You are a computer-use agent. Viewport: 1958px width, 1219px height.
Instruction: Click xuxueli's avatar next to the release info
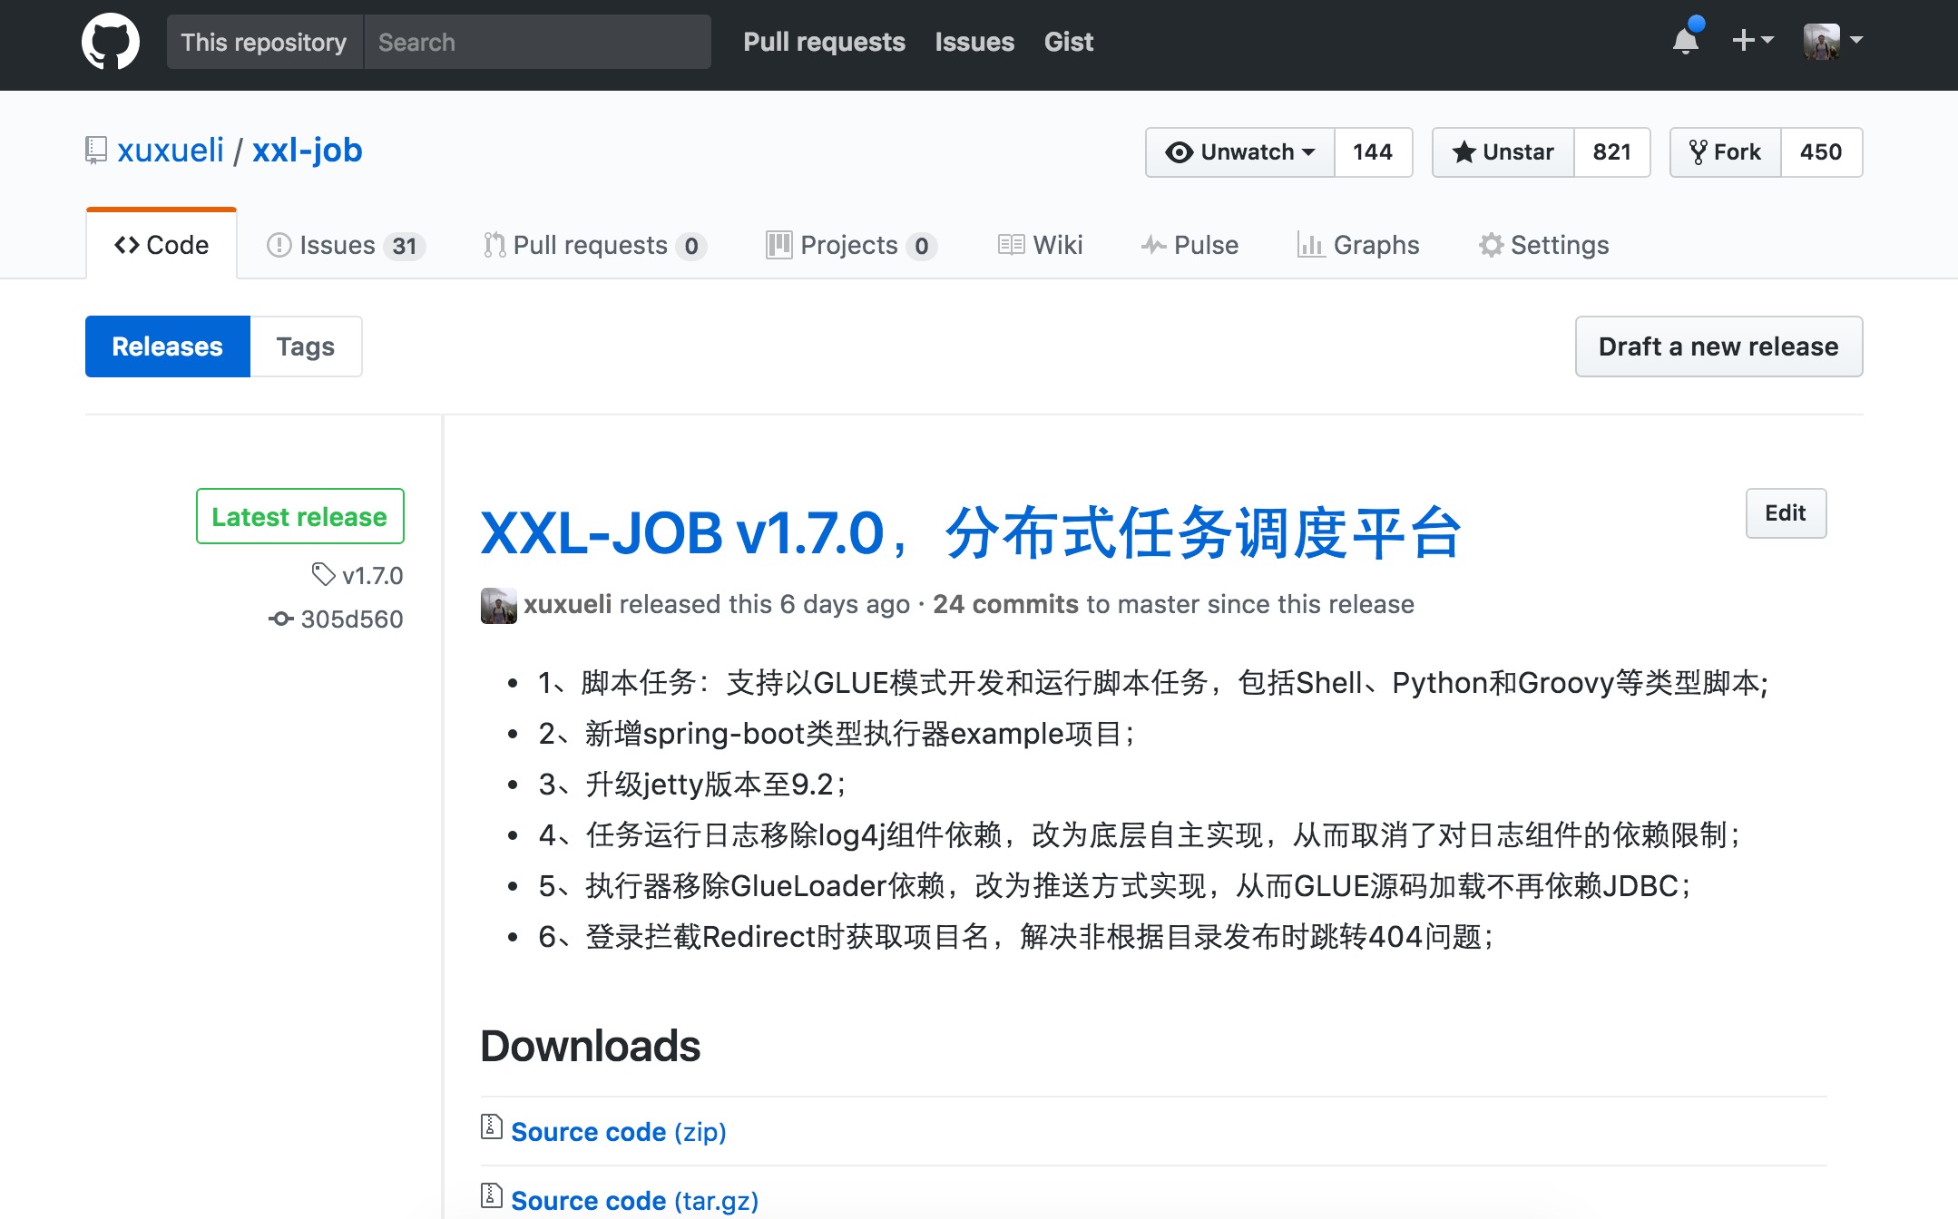point(498,605)
